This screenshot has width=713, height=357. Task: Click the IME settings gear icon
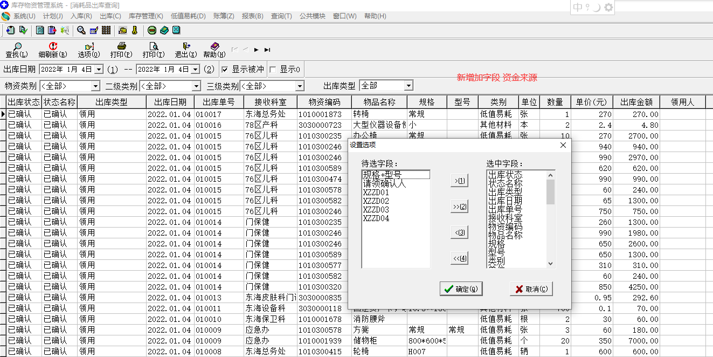(x=608, y=8)
